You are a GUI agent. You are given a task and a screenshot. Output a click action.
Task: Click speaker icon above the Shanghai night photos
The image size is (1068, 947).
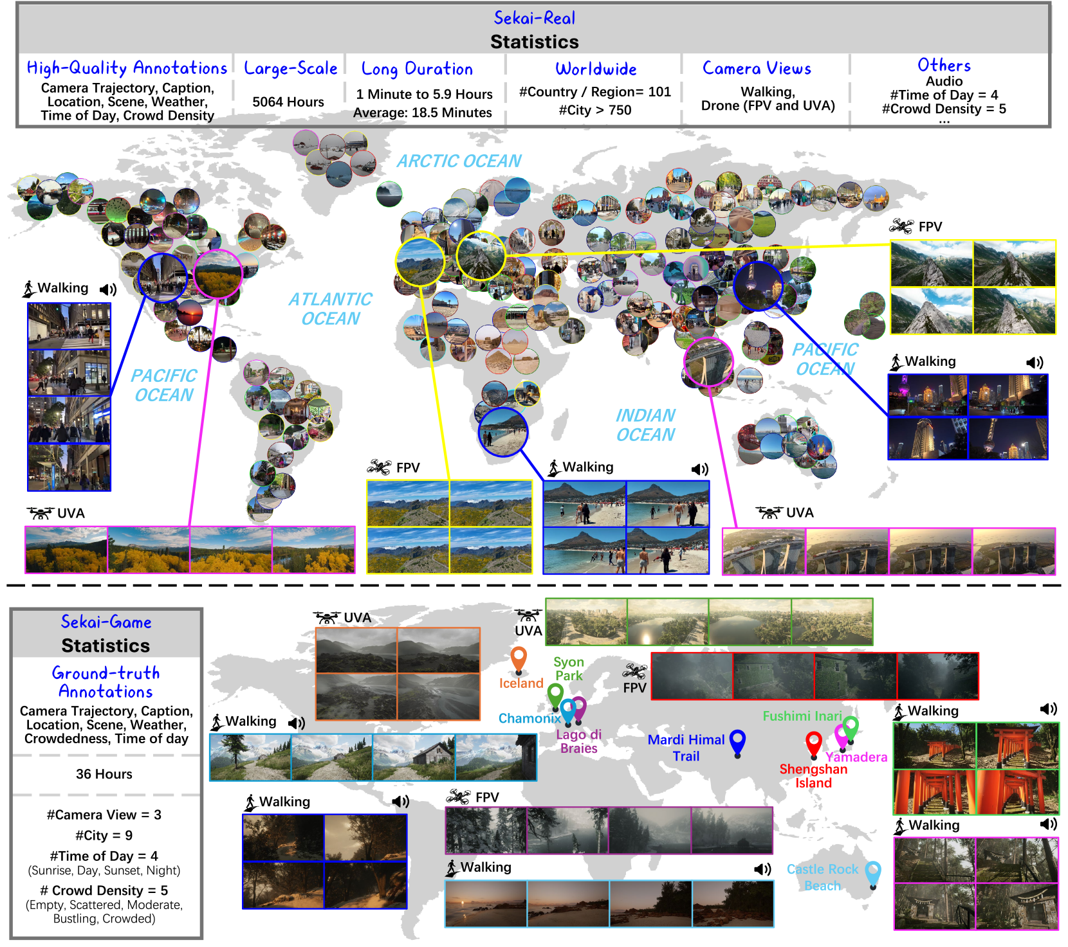(x=1034, y=363)
